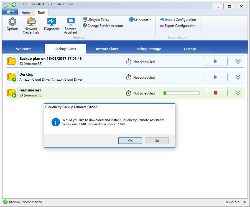Open the Language dropdown
This screenshot has height=207, width=250.
(x=140, y=19)
